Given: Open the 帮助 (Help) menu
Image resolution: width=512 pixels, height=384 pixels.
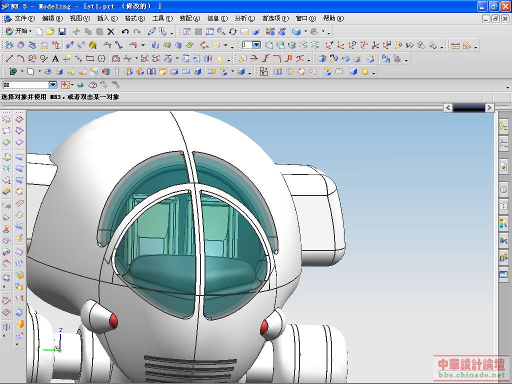Looking at the screenshot, I should tap(333, 18).
